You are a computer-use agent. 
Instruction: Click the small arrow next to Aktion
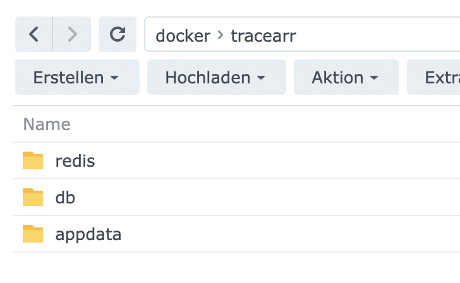click(x=373, y=78)
